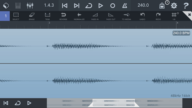Viewport: 192px width, 108px height.
Task: Apply Trim to the audio
Action: (47, 16)
